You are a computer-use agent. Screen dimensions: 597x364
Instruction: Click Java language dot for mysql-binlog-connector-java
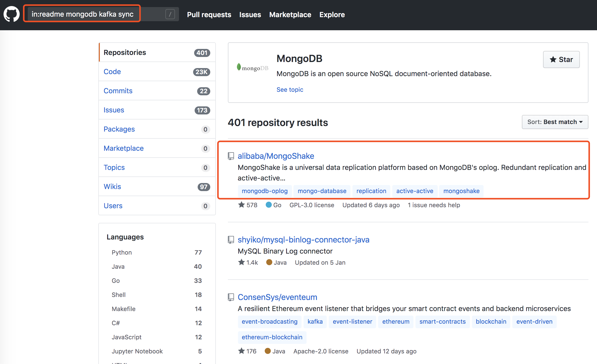(269, 262)
